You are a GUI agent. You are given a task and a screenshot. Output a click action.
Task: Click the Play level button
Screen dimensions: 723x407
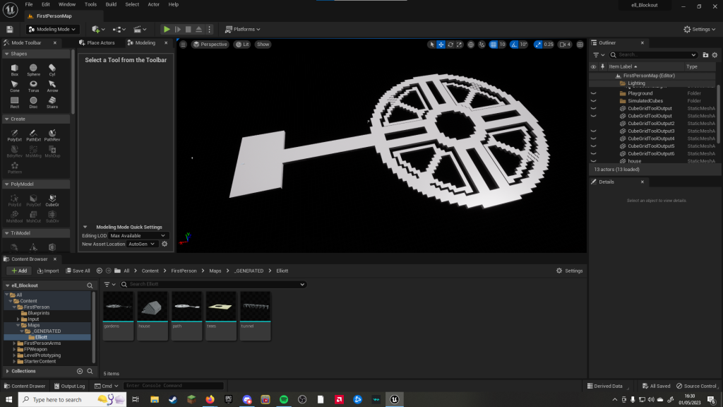pyautogui.click(x=167, y=29)
